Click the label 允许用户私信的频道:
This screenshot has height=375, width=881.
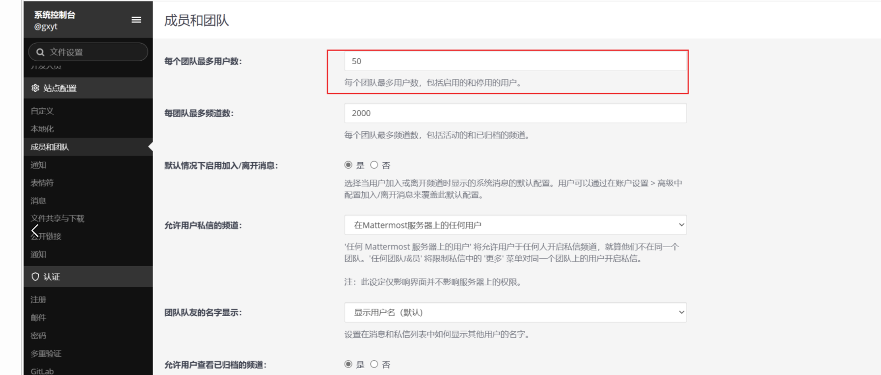203,225
